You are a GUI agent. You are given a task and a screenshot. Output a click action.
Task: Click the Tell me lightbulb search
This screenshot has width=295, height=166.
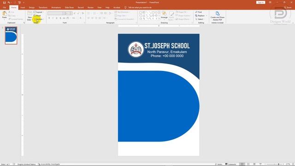point(125,7)
